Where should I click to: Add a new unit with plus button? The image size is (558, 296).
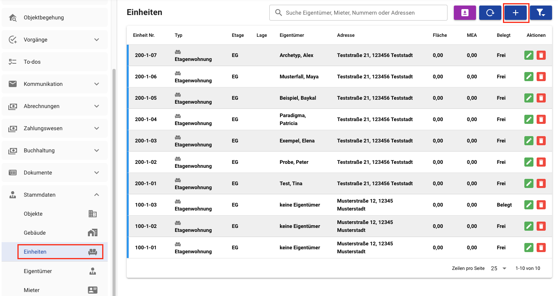click(x=516, y=13)
